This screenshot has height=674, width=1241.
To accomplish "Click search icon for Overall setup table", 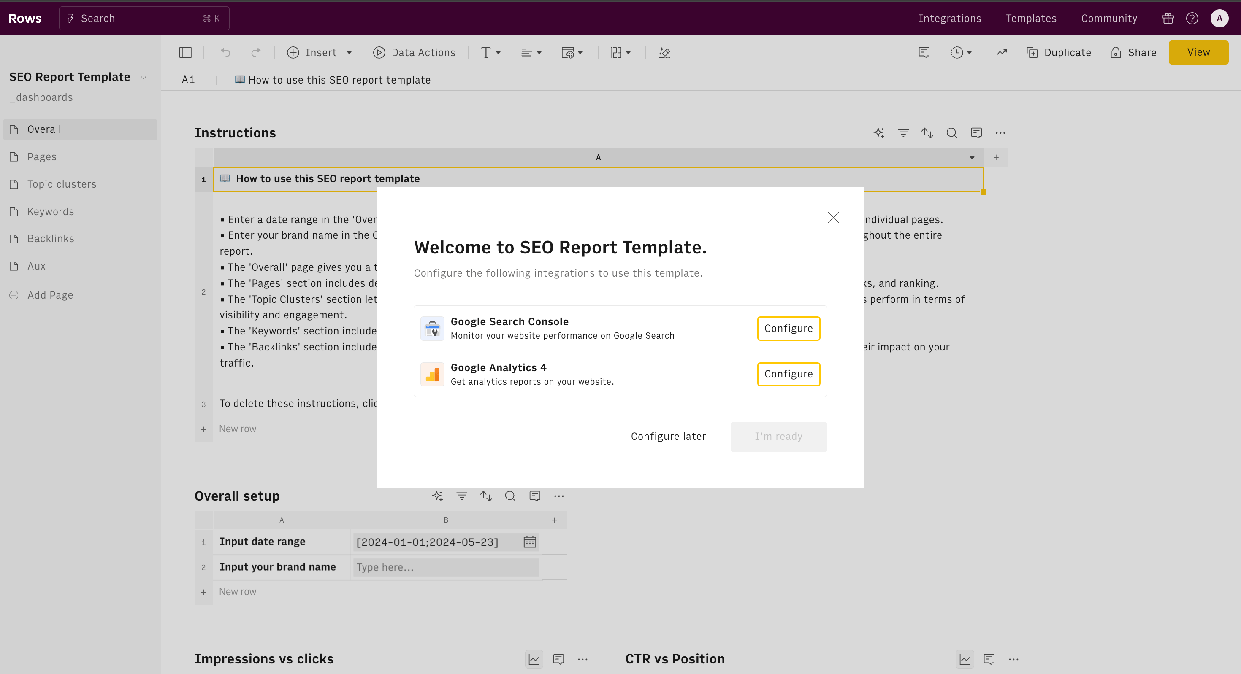I will 510,496.
